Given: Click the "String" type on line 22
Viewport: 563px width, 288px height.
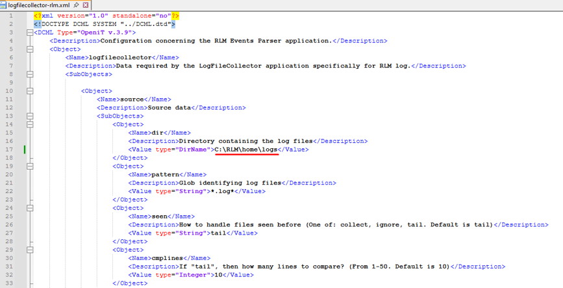Looking at the screenshot, I should coord(191,191).
